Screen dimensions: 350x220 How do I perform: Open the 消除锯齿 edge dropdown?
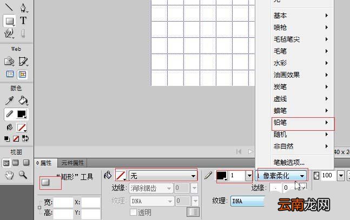tap(151, 188)
